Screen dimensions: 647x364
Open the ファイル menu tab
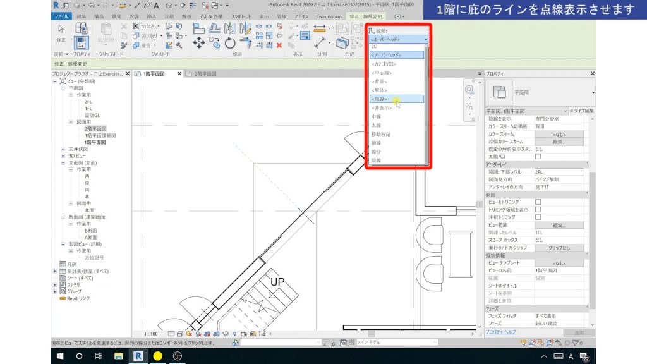[x=62, y=15]
